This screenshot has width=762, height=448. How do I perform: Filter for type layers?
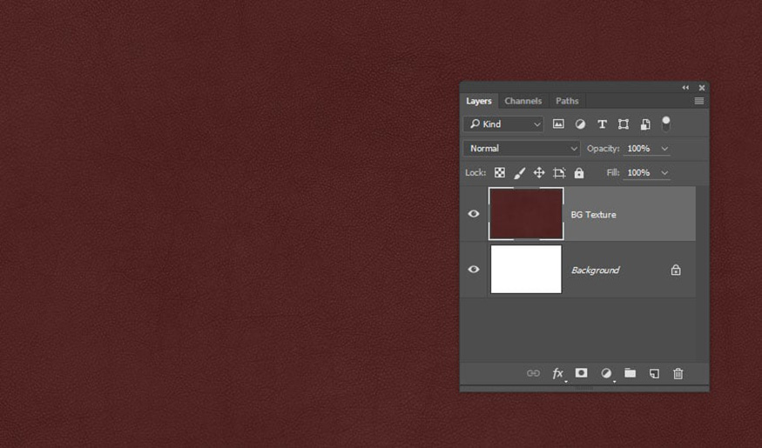(602, 124)
